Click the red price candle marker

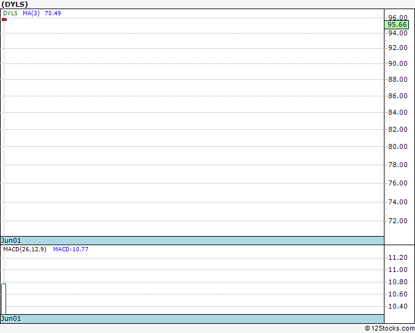(x=4, y=20)
